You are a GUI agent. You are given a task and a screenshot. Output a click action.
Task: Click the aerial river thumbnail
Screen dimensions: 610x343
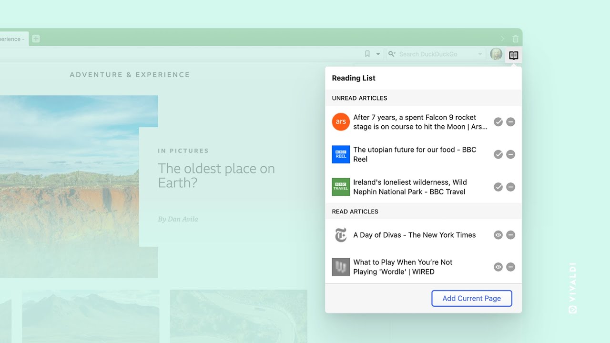pos(238,316)
